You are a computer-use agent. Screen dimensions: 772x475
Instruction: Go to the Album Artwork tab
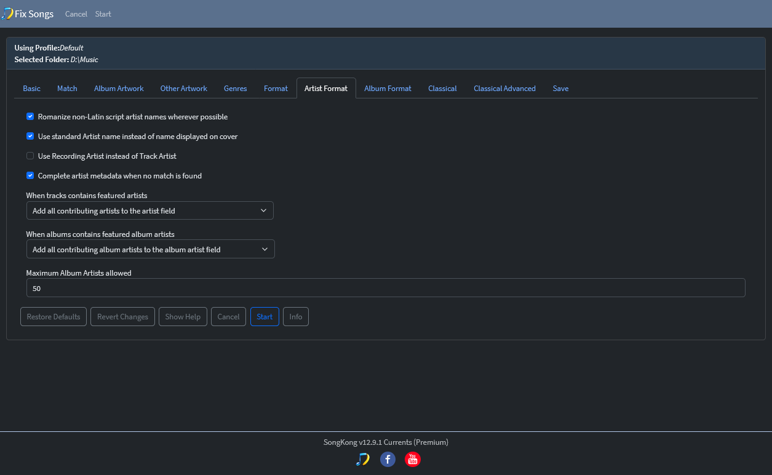click(x=119, y=88)
